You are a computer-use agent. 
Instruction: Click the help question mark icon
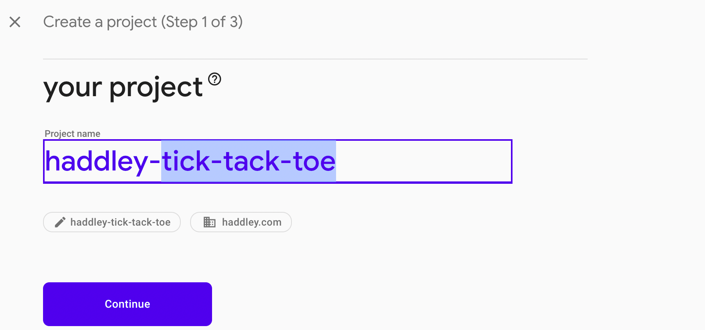(214, 79)
